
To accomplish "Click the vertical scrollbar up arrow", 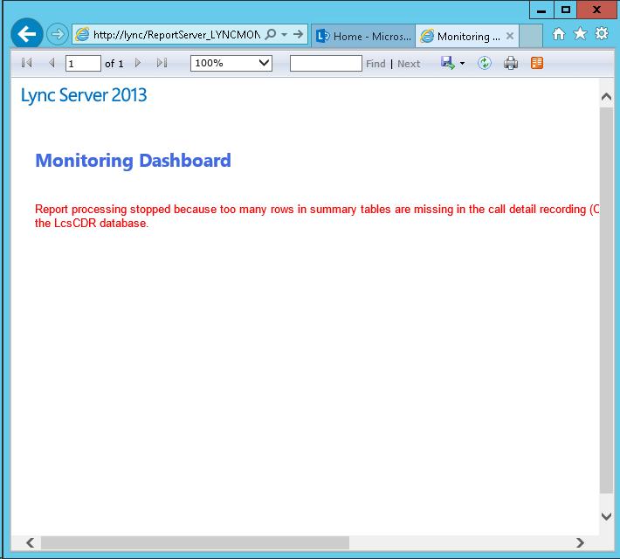I will 606,97.
